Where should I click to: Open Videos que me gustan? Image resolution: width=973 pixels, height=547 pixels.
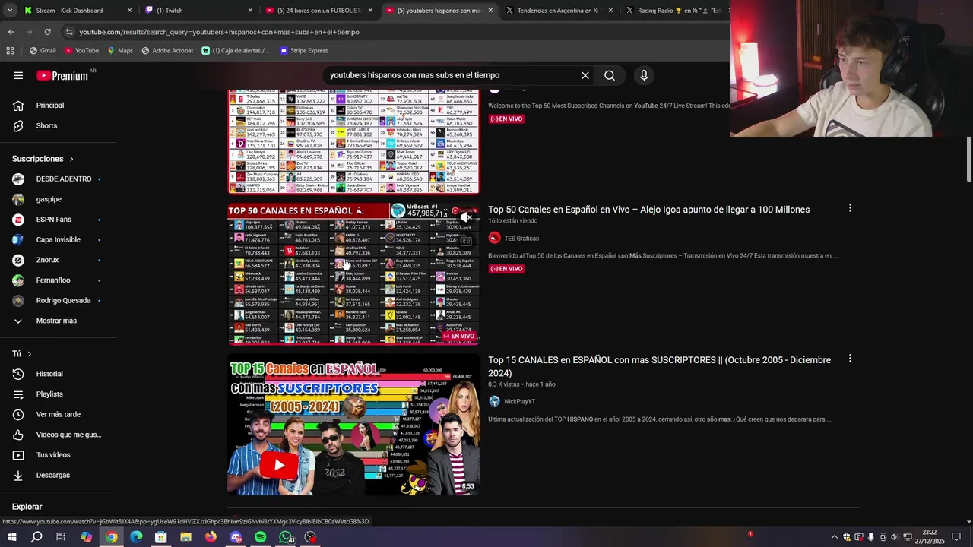(x=59, y=435)
